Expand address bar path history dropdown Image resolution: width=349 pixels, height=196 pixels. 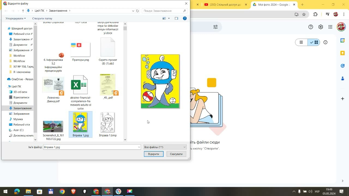tap(133, 11)
